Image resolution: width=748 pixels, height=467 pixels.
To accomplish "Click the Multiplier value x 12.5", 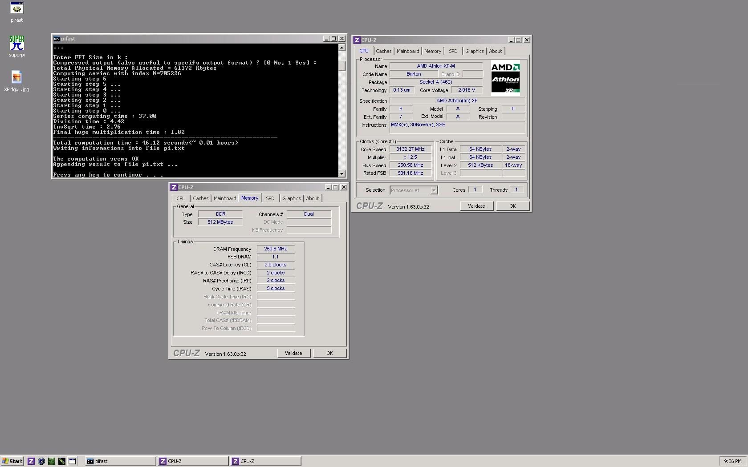I will pyautogui.click(x=411, y=157).
